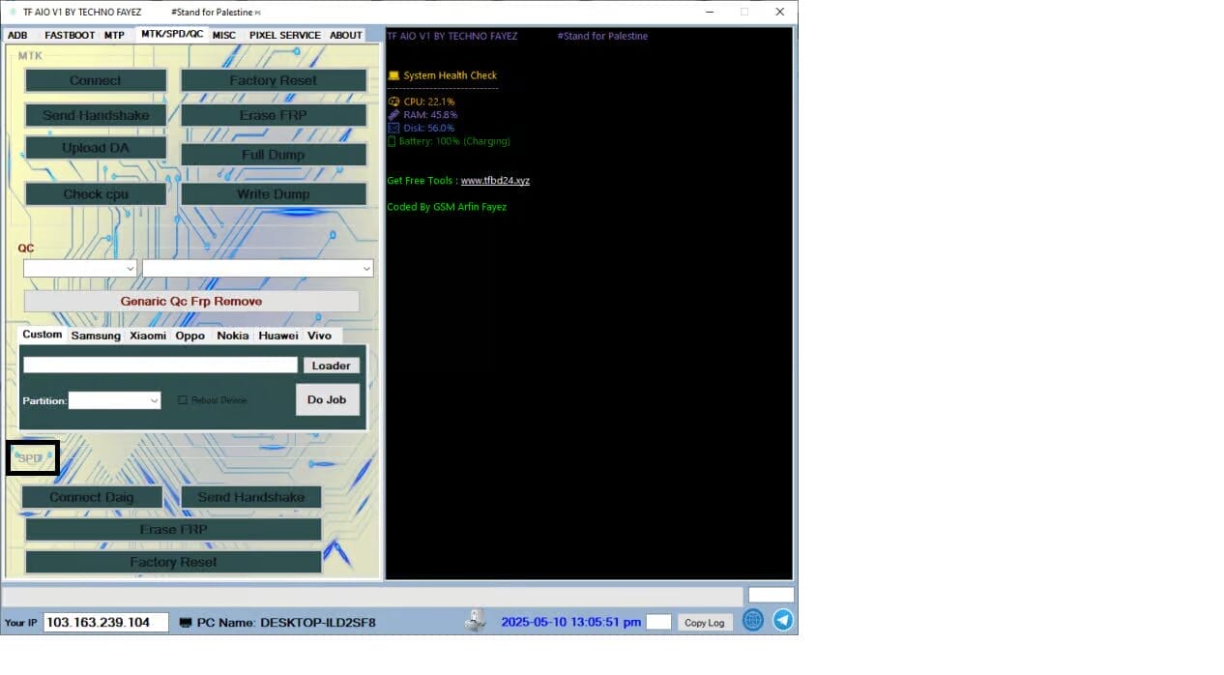
Task: Click the monitor icon beside PC Name
Action: (186, 623)
